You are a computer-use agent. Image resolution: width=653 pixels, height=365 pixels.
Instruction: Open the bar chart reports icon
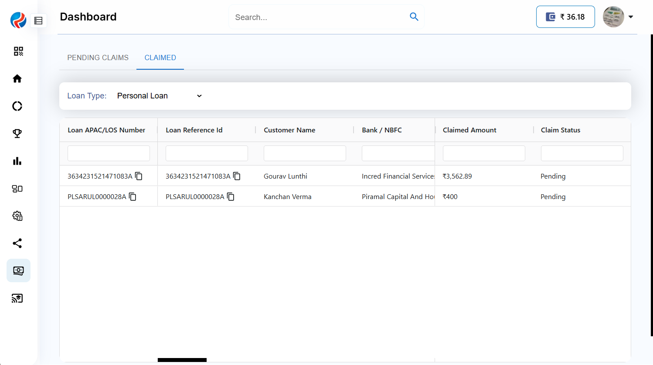(x=17, y=161)
